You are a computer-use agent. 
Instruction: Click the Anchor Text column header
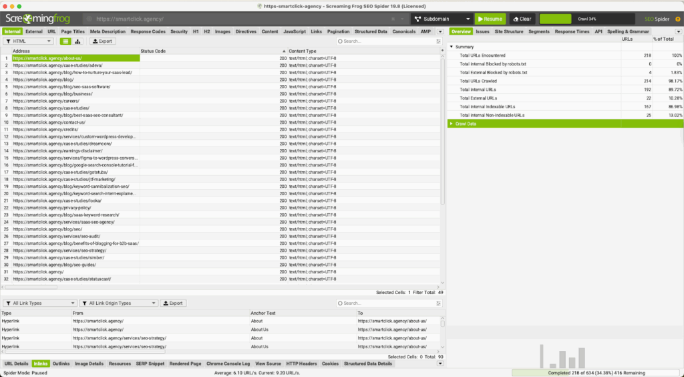tap(303, 313)
